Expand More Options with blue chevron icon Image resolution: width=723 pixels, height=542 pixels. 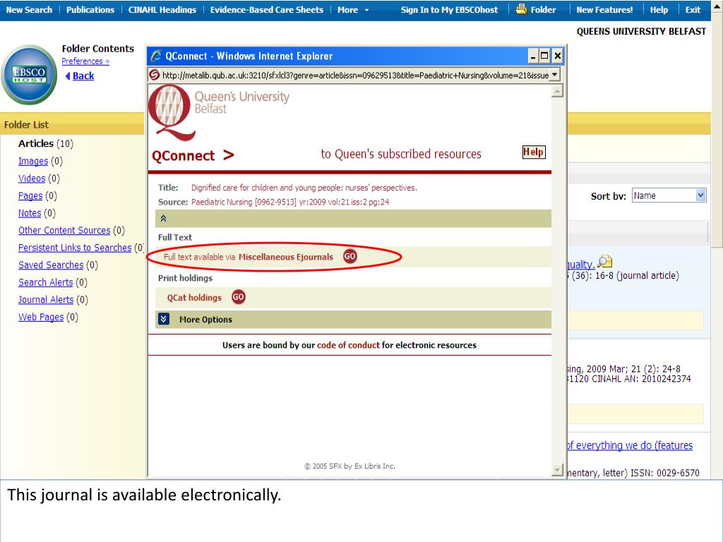pos(164,319)
